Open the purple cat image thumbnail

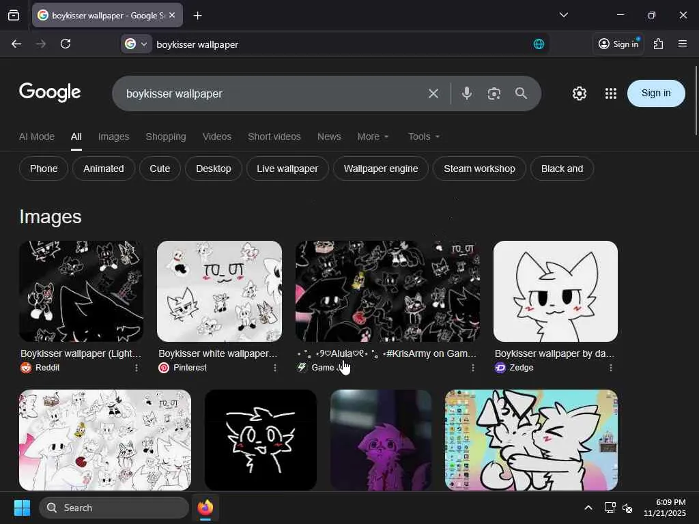(381, 440)
